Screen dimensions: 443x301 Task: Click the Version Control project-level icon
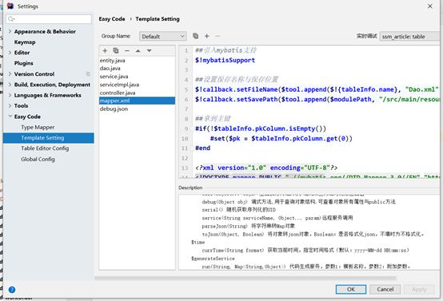pyautogui.click(x=88, y=74)
